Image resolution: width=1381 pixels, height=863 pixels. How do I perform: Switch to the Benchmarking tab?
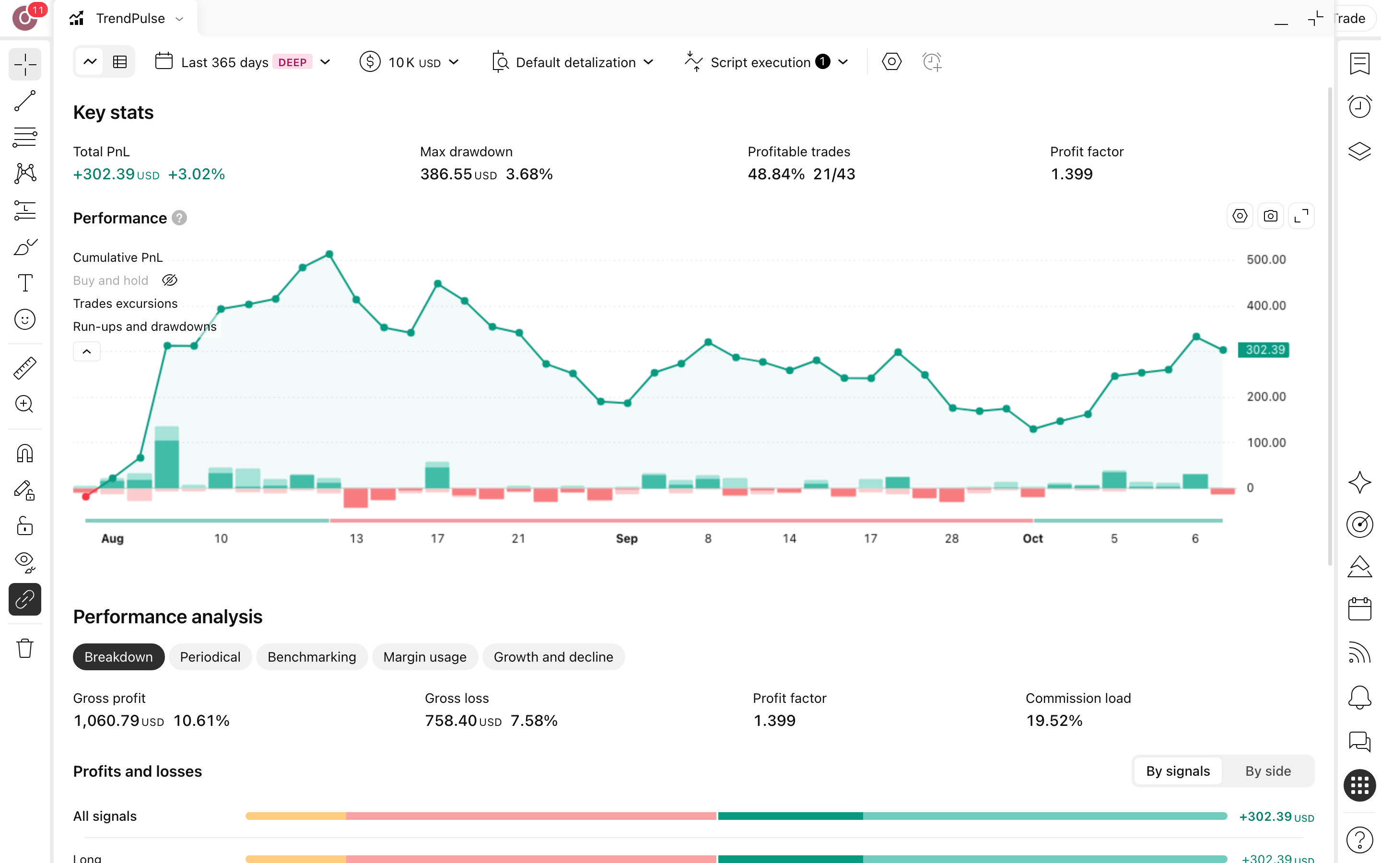(312, 657)
